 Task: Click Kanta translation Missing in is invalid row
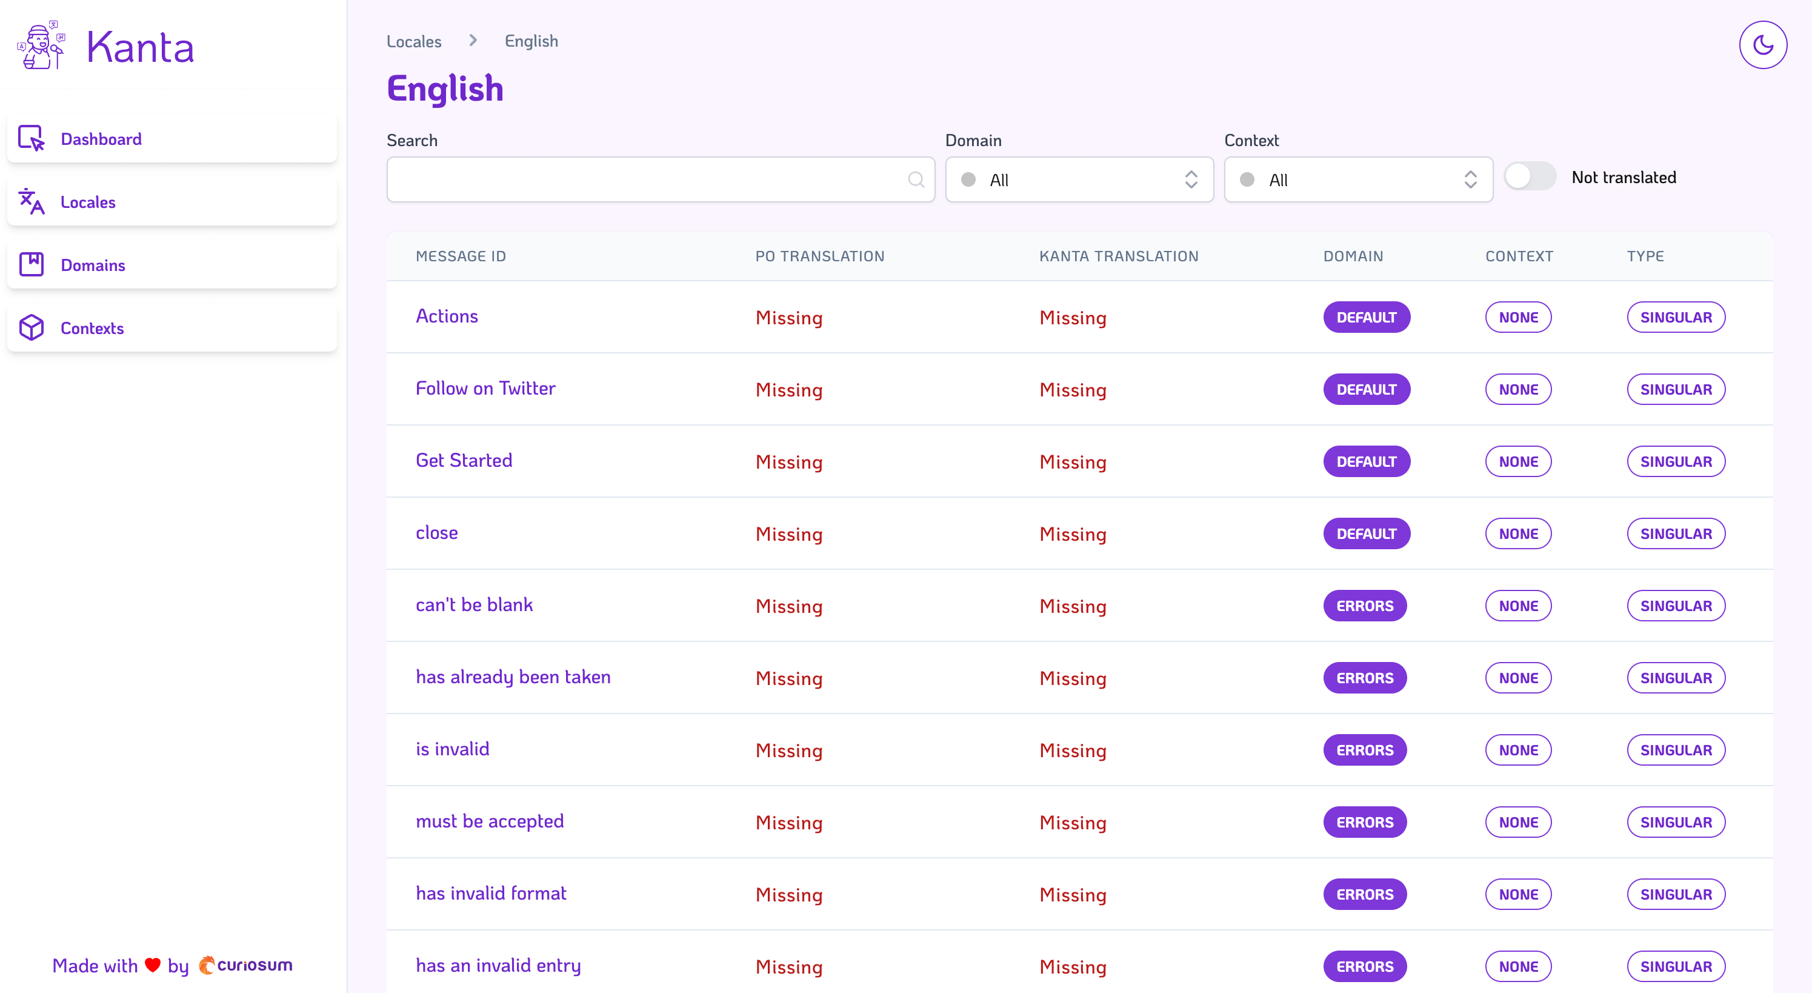(1073, 751)
